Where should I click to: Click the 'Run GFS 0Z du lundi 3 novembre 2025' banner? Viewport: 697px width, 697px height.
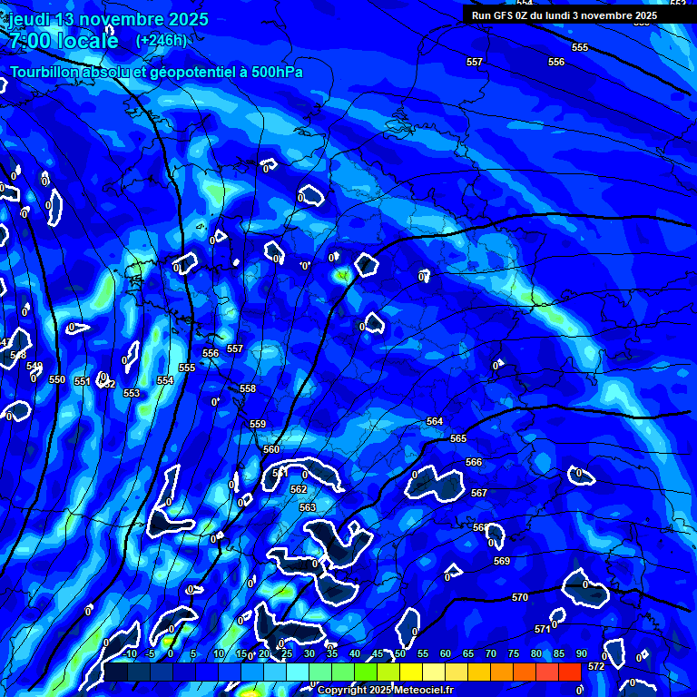pyautogui.click(x=564, y=15)
